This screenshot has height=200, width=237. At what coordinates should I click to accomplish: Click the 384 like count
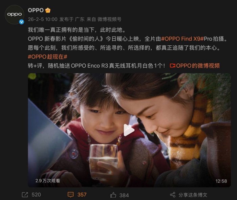click(x=124, y=195)
